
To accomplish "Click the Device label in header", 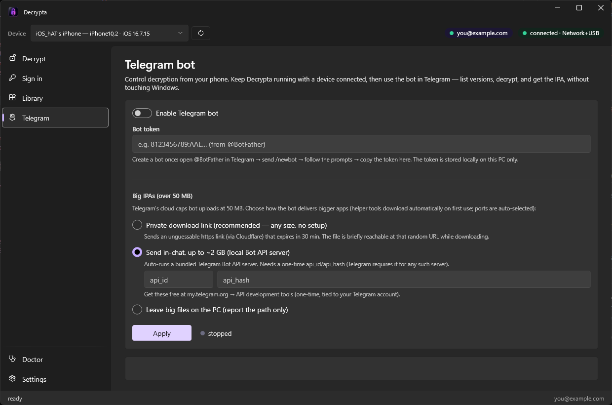I will (17, 34).
